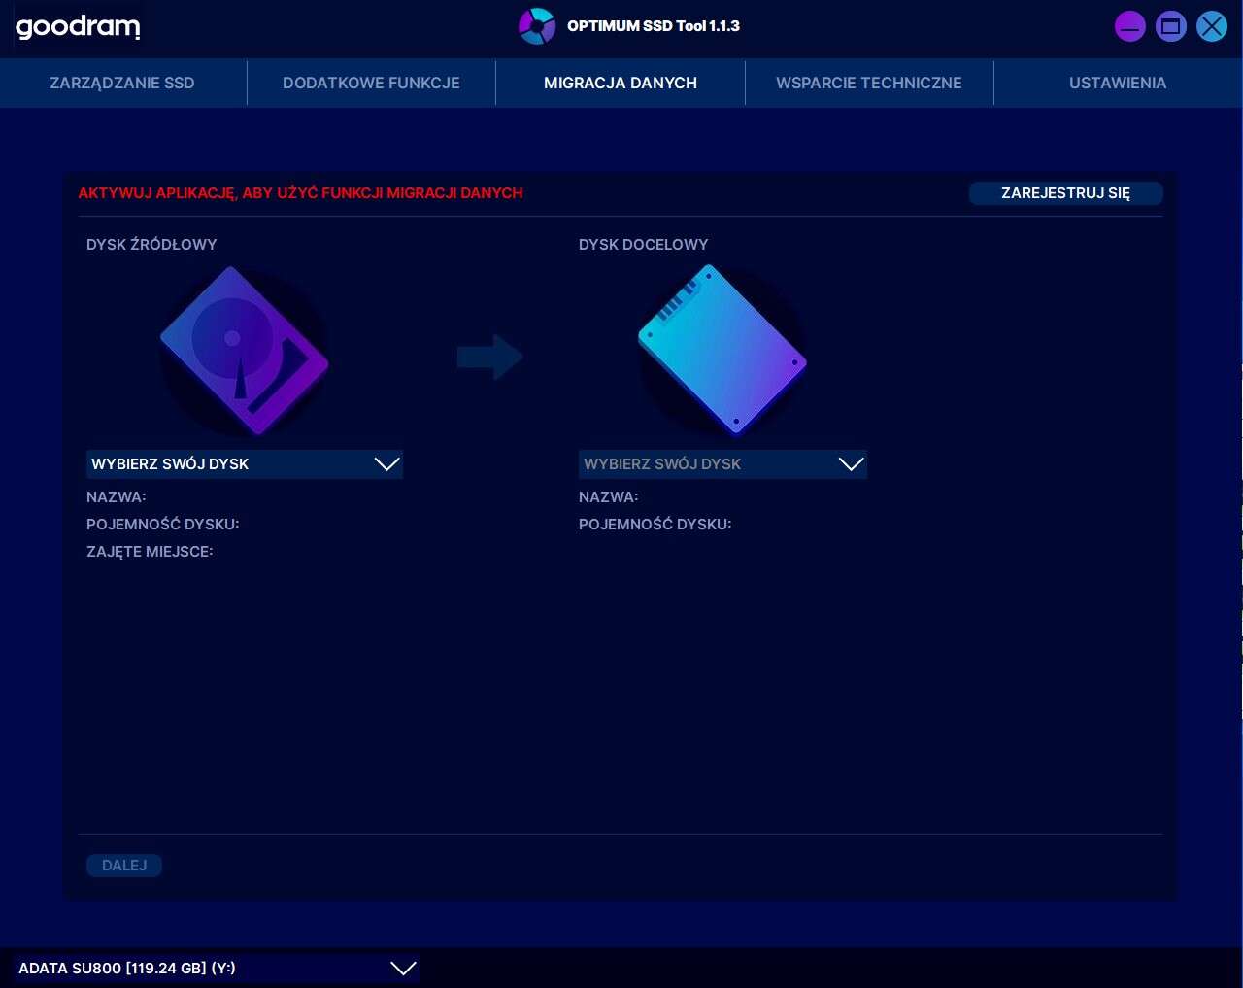This screenshot has width=1243, height=988.
Task: Click the target SSD drive icon
Action: click(722, 350)
